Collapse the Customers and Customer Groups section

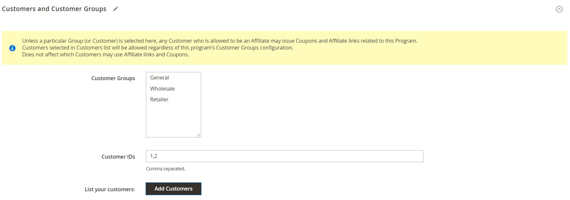coord(559,9)
